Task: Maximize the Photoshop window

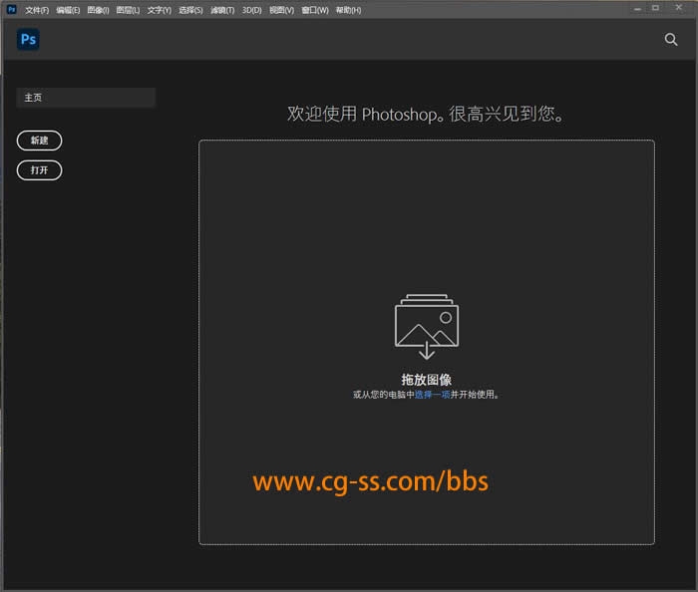Action: tap(655, 8)
